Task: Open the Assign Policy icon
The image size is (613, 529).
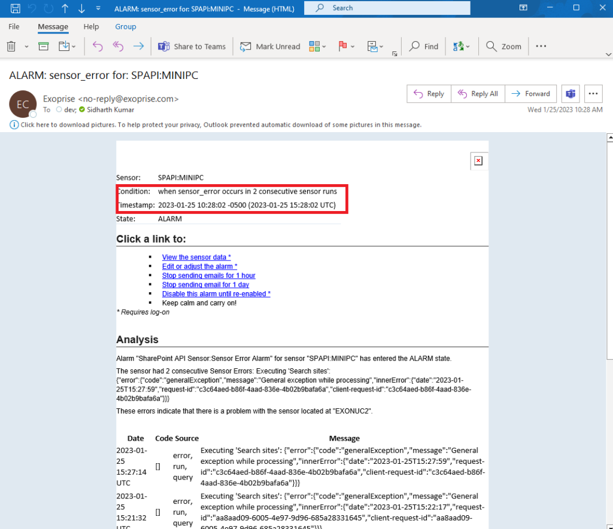Action: 372,47
